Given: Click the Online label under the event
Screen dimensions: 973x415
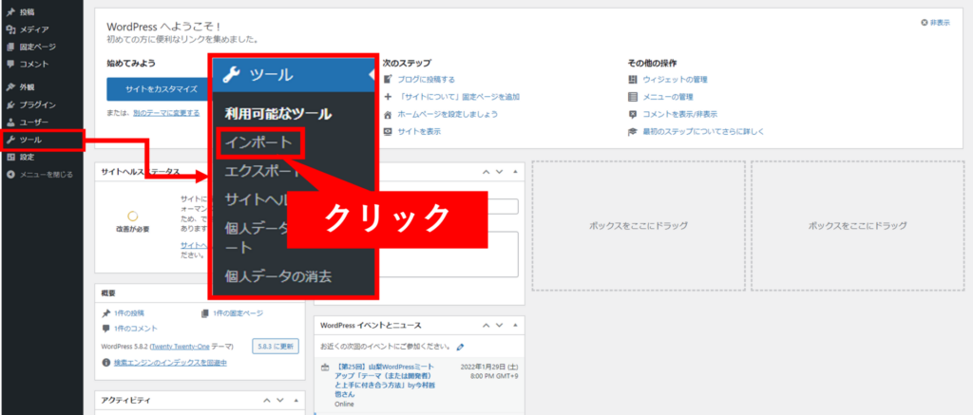Looking at the screenshot, I should [344, 404].
